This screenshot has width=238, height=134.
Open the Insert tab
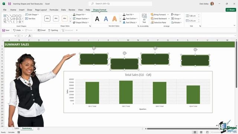(x=22, y=10)
